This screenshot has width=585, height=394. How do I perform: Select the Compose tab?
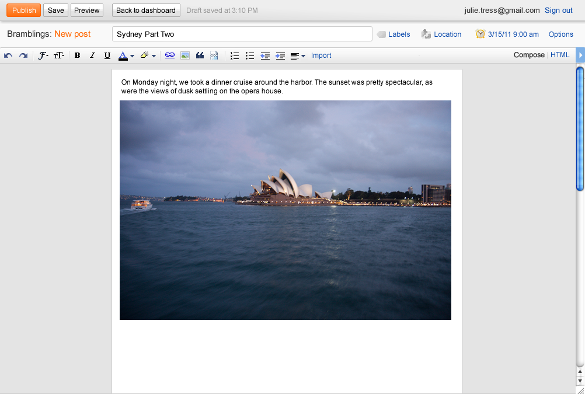[x=528, y=54]
